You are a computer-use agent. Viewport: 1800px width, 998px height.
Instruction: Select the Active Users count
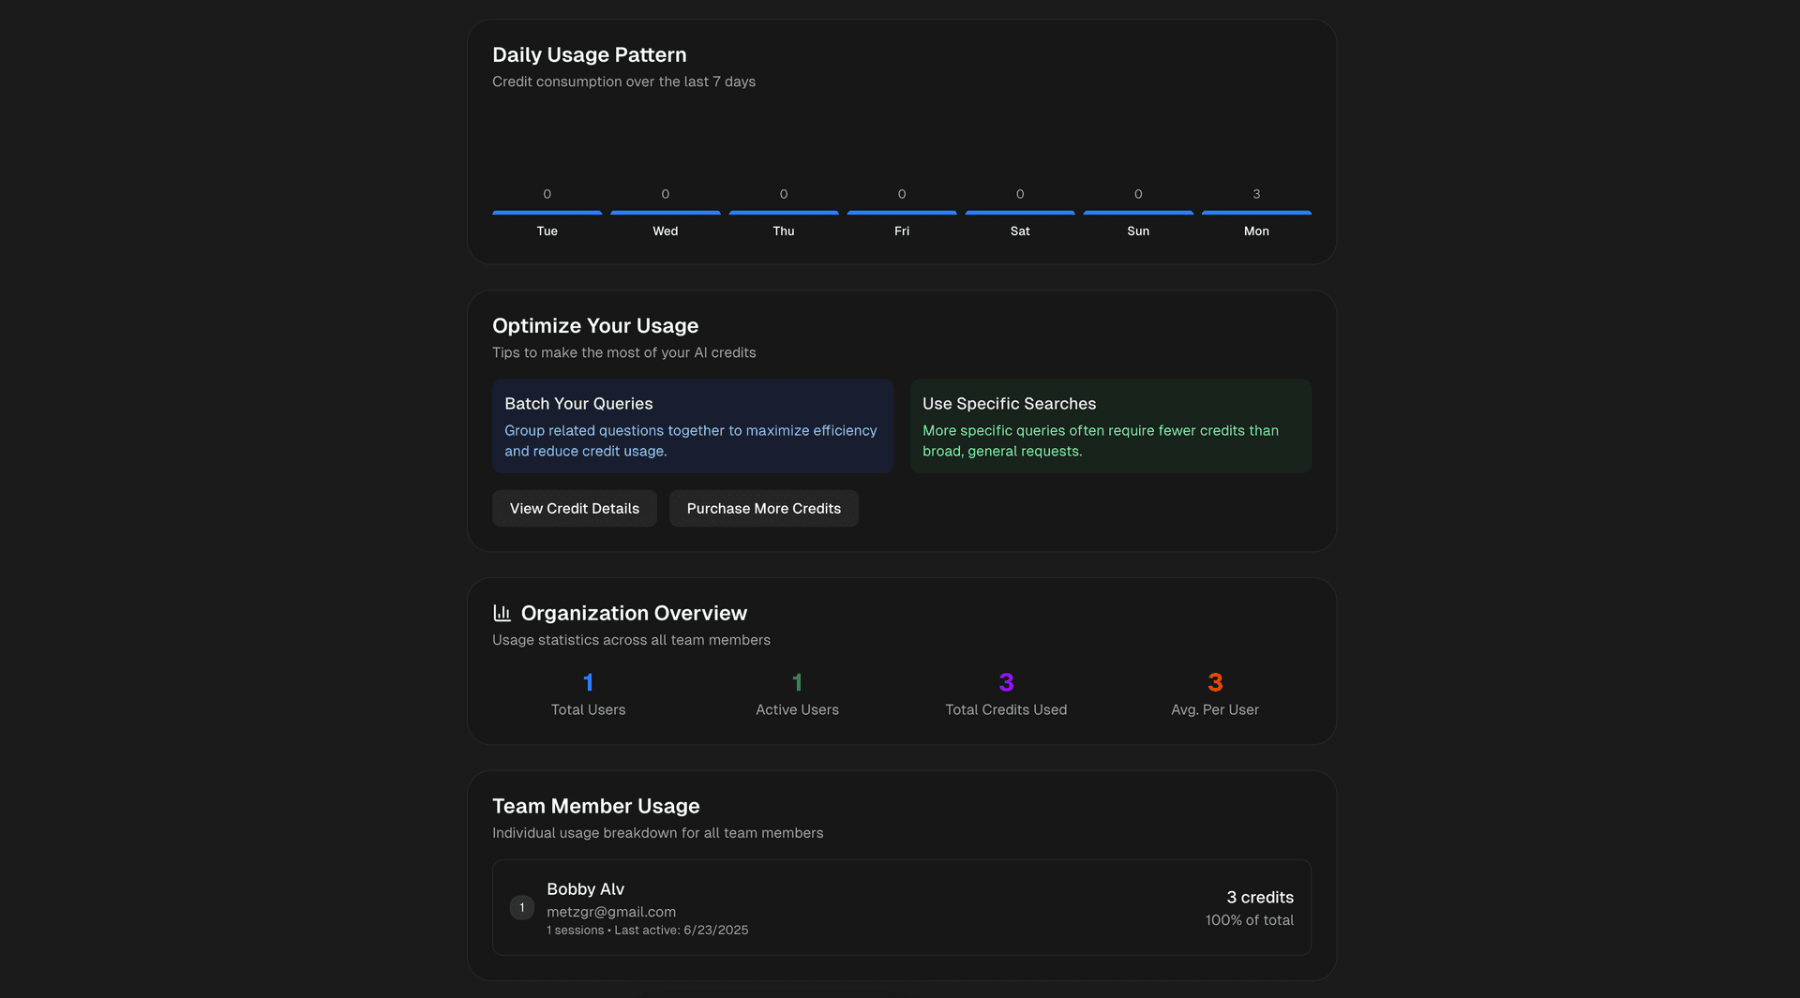click(796, 693)
